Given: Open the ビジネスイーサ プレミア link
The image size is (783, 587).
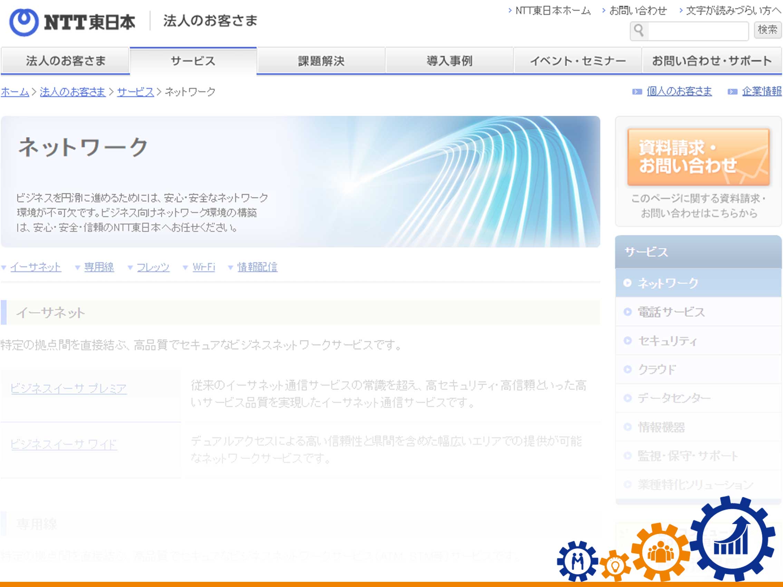Looking at the screenshot, I should [68, 389].
